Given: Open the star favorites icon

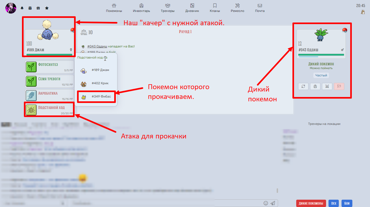Looking at the screenshot, I should 47,8.
